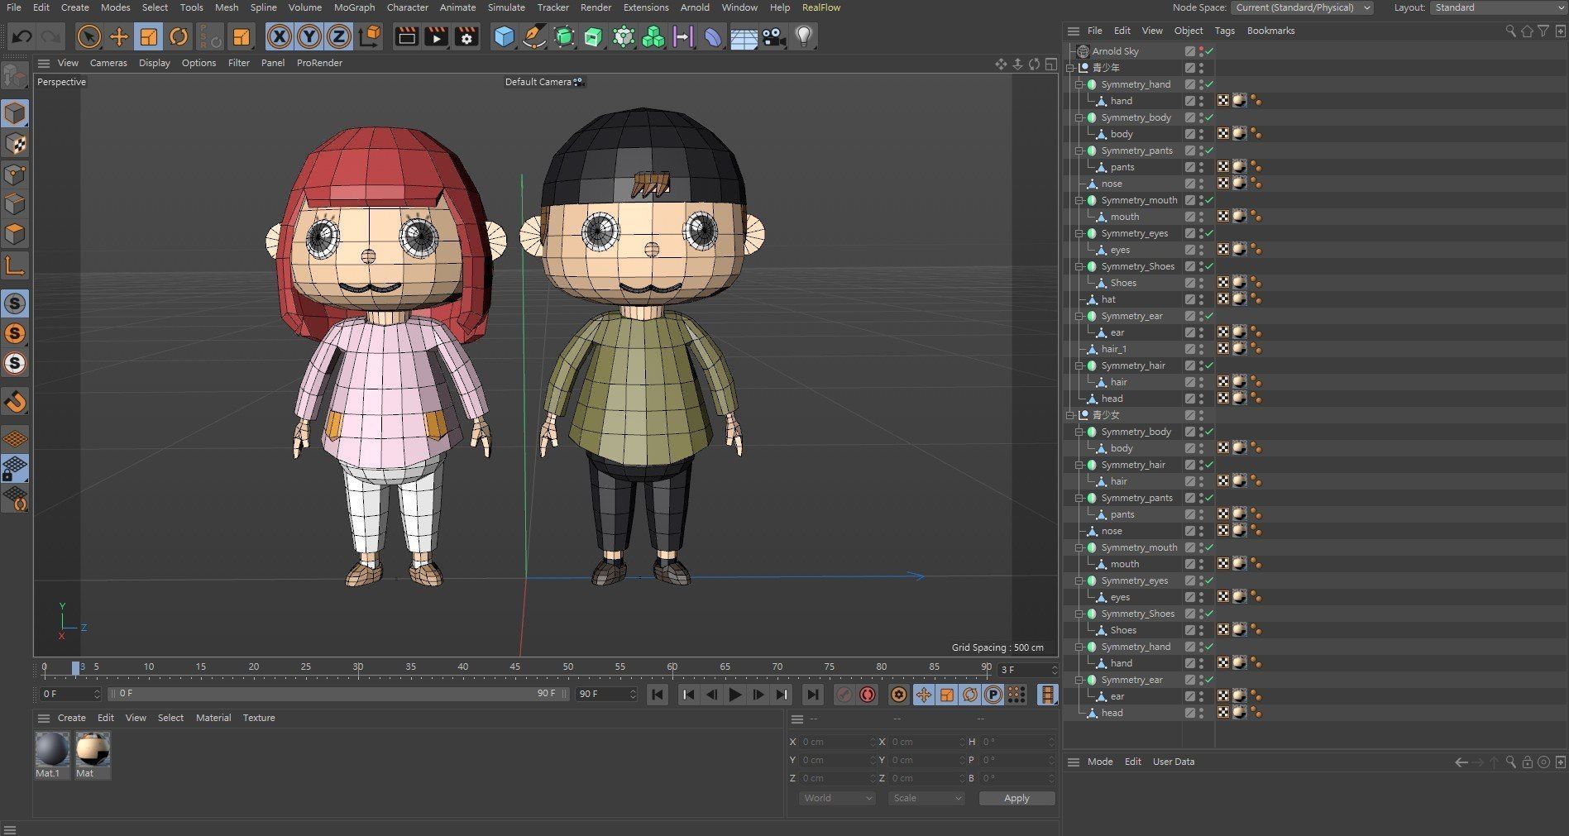Open the Camera object icon
This screenshot has width=1569, height=836.
(x=774, y=36)
